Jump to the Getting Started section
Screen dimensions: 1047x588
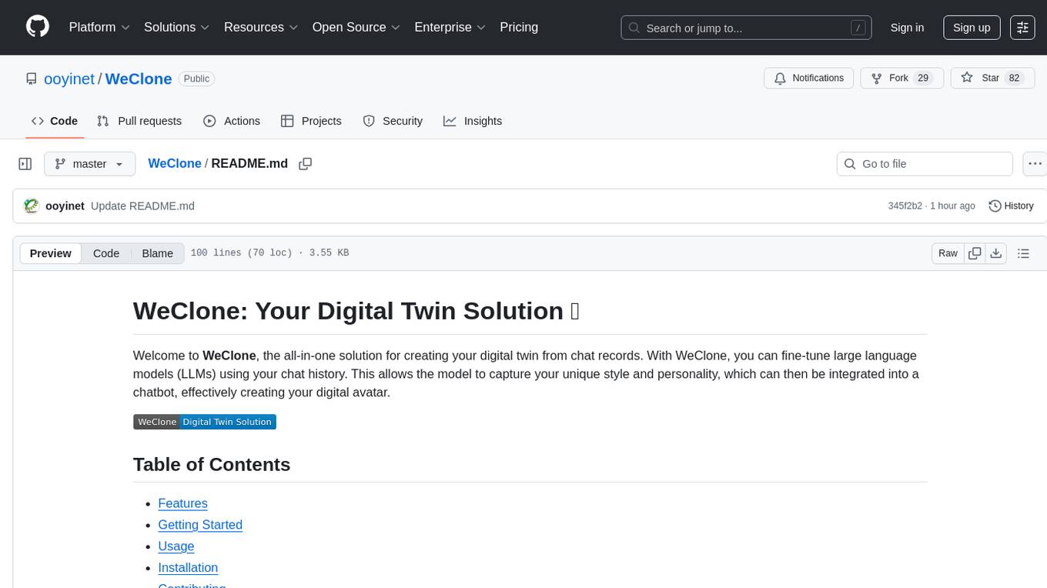point(200,525)
